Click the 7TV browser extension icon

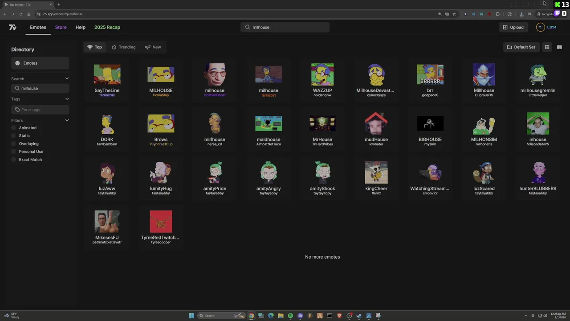481,14
